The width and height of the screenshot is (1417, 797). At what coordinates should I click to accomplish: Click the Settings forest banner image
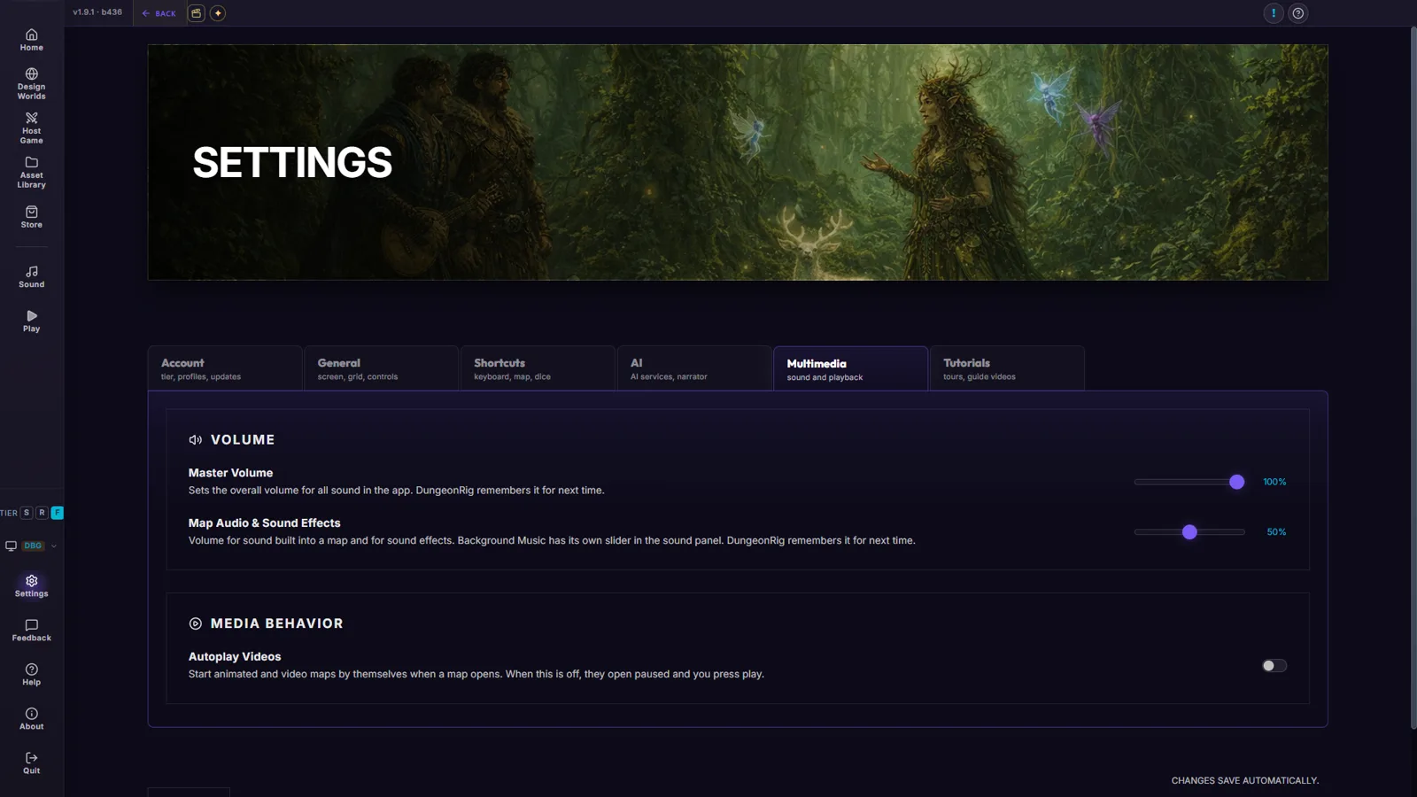tap(738, 163)
